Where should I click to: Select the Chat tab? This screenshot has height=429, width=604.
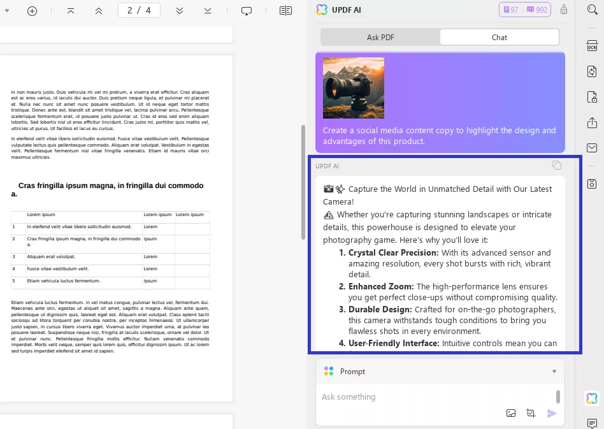click(x=499, y=38)
